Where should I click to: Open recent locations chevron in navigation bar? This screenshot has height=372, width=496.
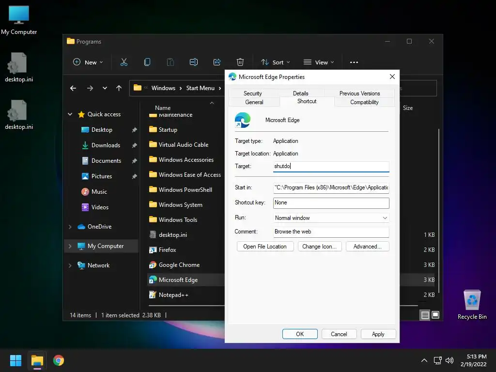(x=105, y=88)
